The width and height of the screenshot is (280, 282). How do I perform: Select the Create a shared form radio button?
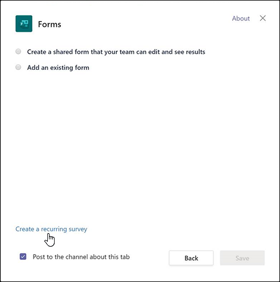click(x=18, y=51)
